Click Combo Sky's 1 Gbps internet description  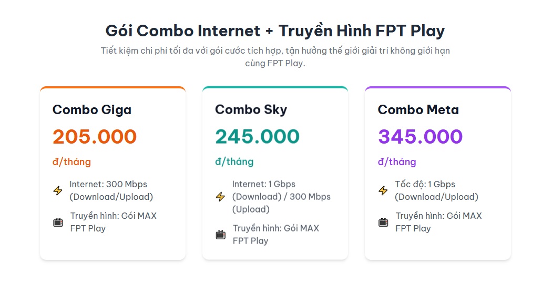pyautogui.click(x=281, y=197)
